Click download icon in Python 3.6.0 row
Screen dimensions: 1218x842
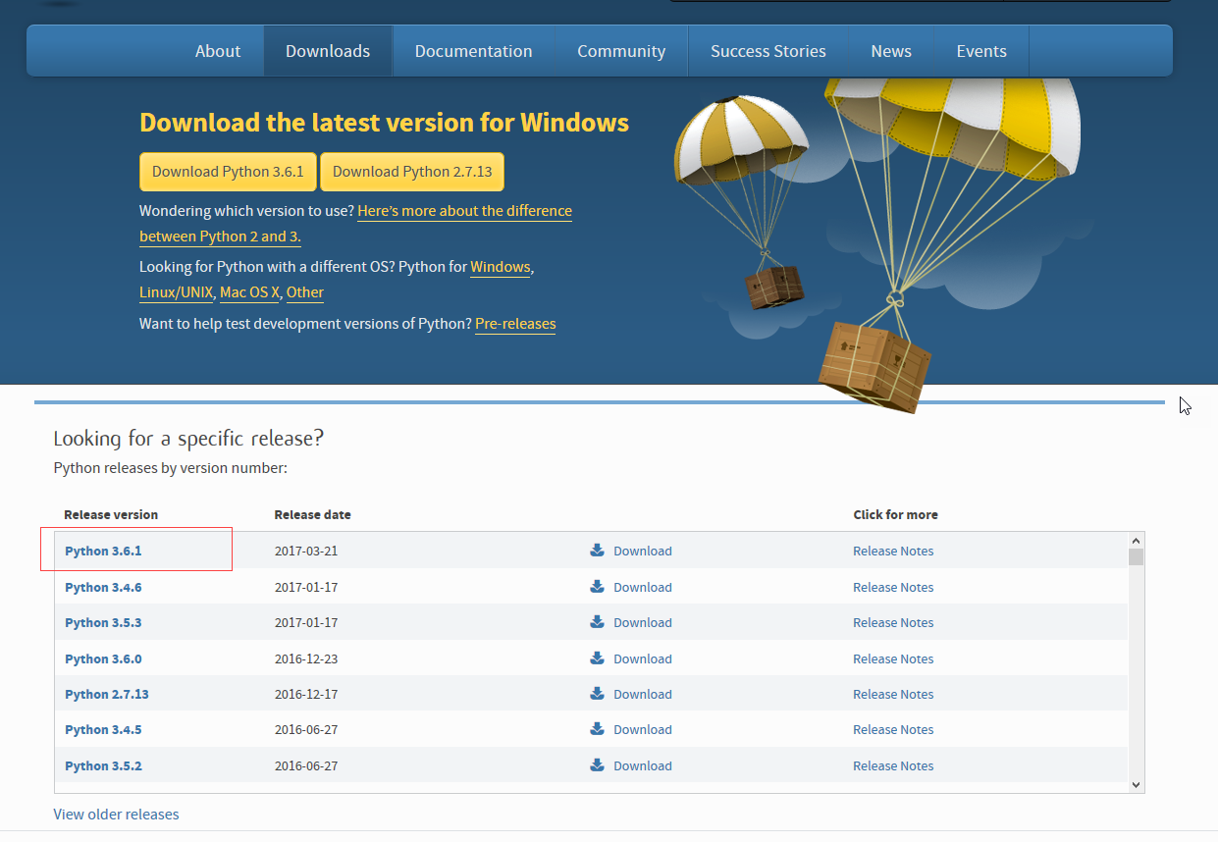[597, 658]
